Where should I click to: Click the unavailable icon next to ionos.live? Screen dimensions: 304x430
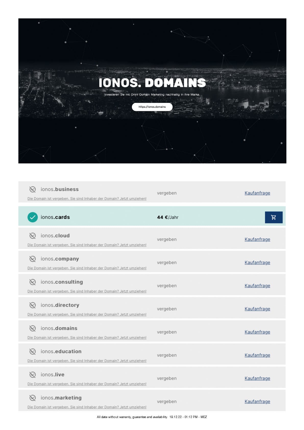(32, 375)
